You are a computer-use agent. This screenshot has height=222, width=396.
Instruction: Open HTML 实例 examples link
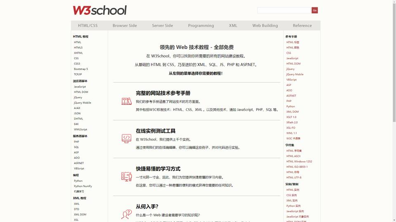point(293,190)
